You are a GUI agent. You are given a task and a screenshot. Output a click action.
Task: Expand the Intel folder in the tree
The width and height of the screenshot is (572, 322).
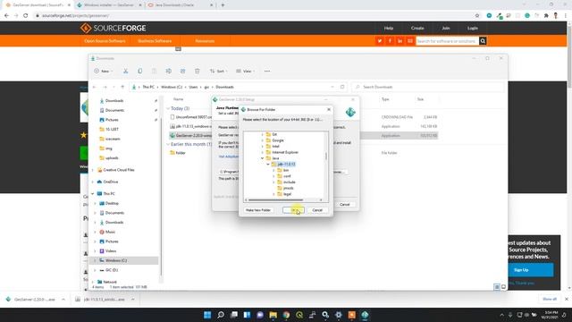click(x=262, y=147)
